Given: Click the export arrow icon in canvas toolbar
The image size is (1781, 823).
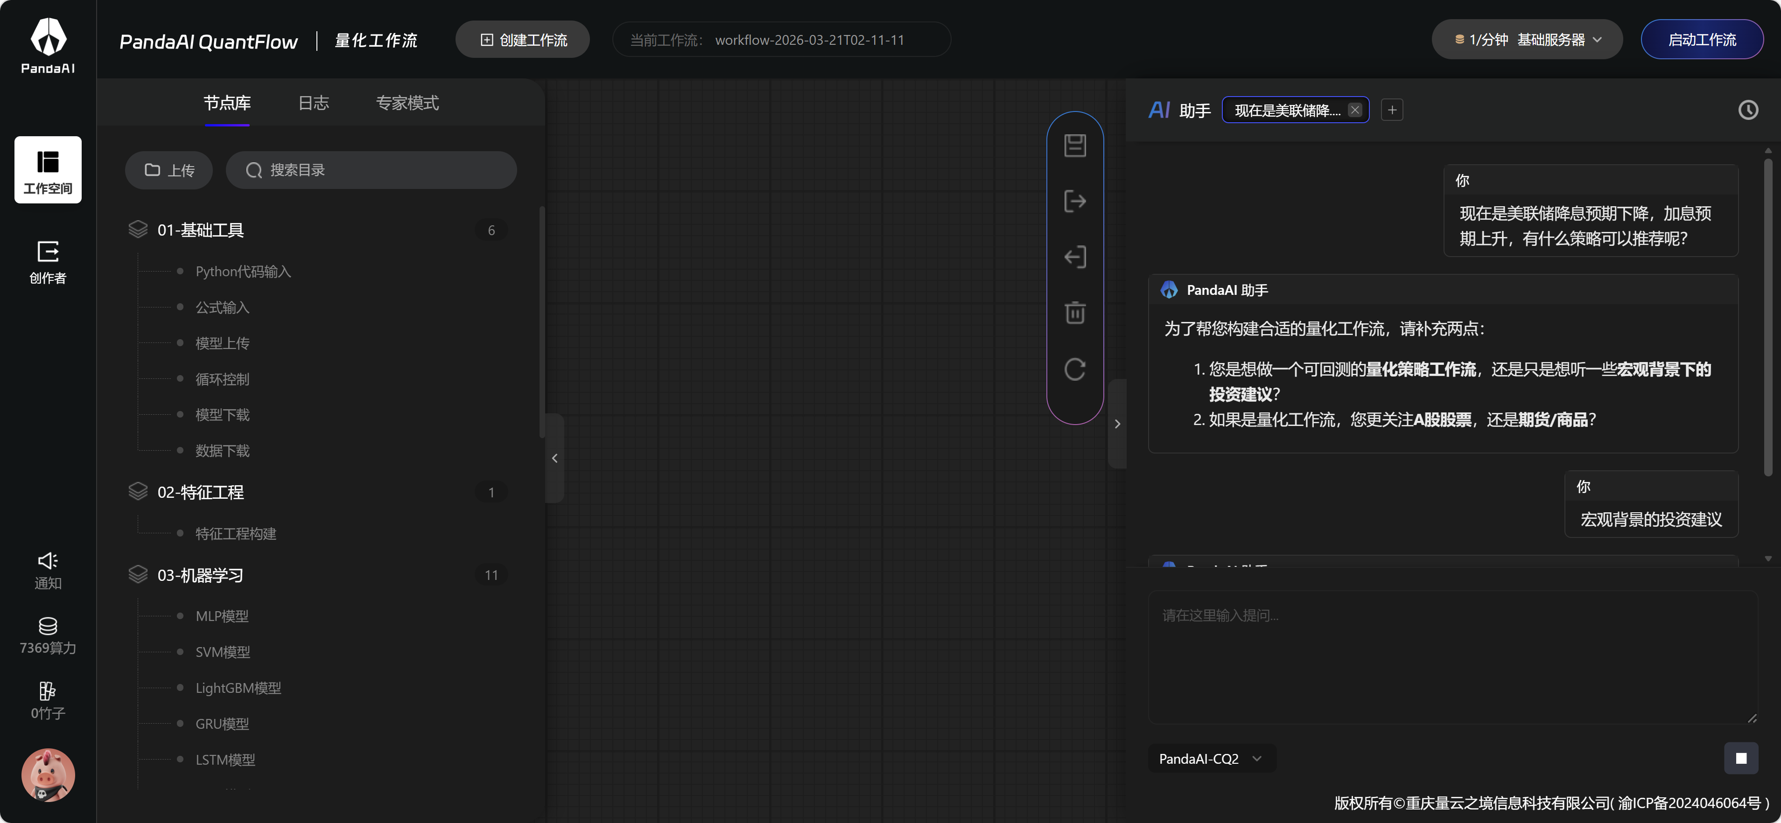Looking at the screenshot, I should 1074,201.
